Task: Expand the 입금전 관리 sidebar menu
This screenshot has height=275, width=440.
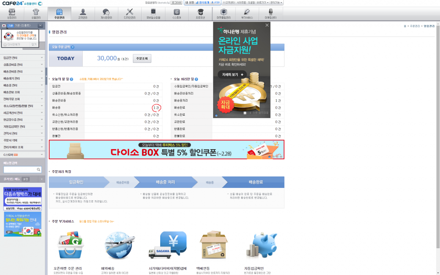Action: coord(22,58)
